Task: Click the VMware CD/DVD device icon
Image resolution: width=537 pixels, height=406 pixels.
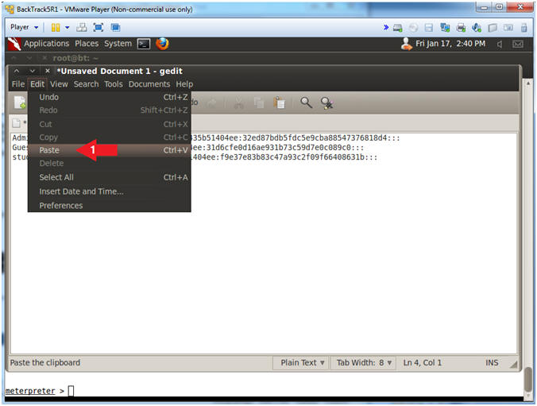Action: pyautogui.click(x=413, y=28)
